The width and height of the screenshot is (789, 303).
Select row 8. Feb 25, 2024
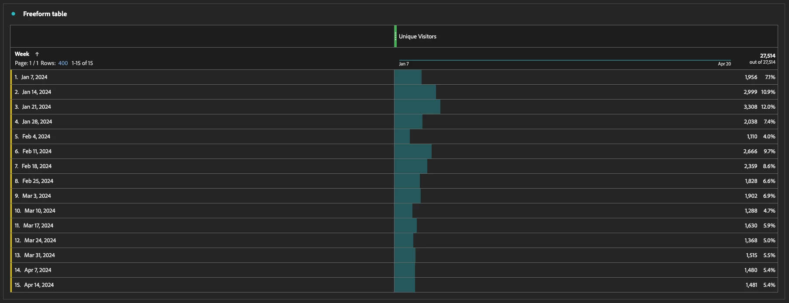tap(202, 181)
